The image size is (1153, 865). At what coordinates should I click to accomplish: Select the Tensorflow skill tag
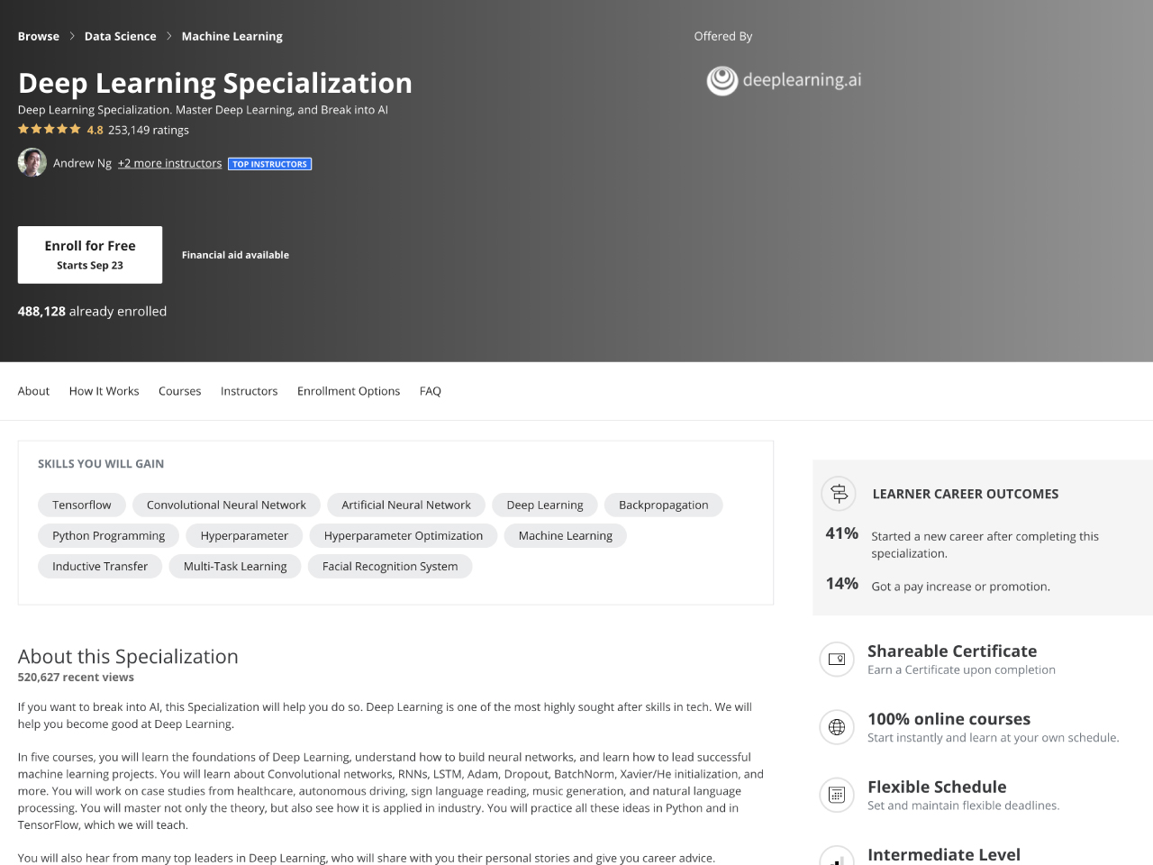coord(82,505)
